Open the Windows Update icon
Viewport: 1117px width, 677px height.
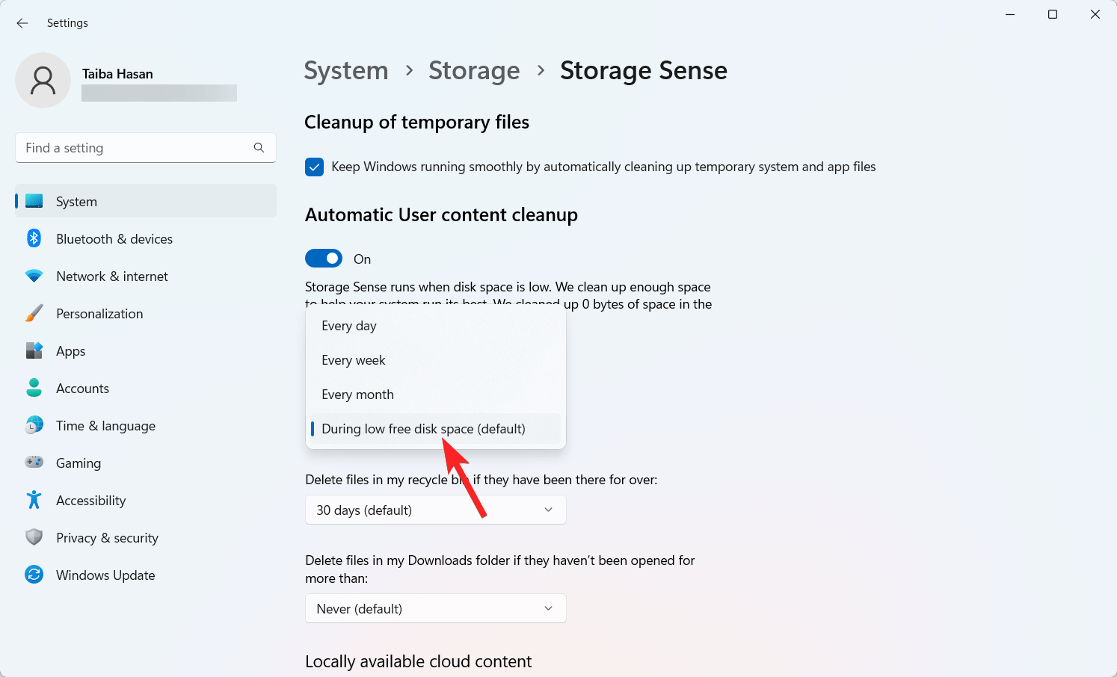click(34, 574)
